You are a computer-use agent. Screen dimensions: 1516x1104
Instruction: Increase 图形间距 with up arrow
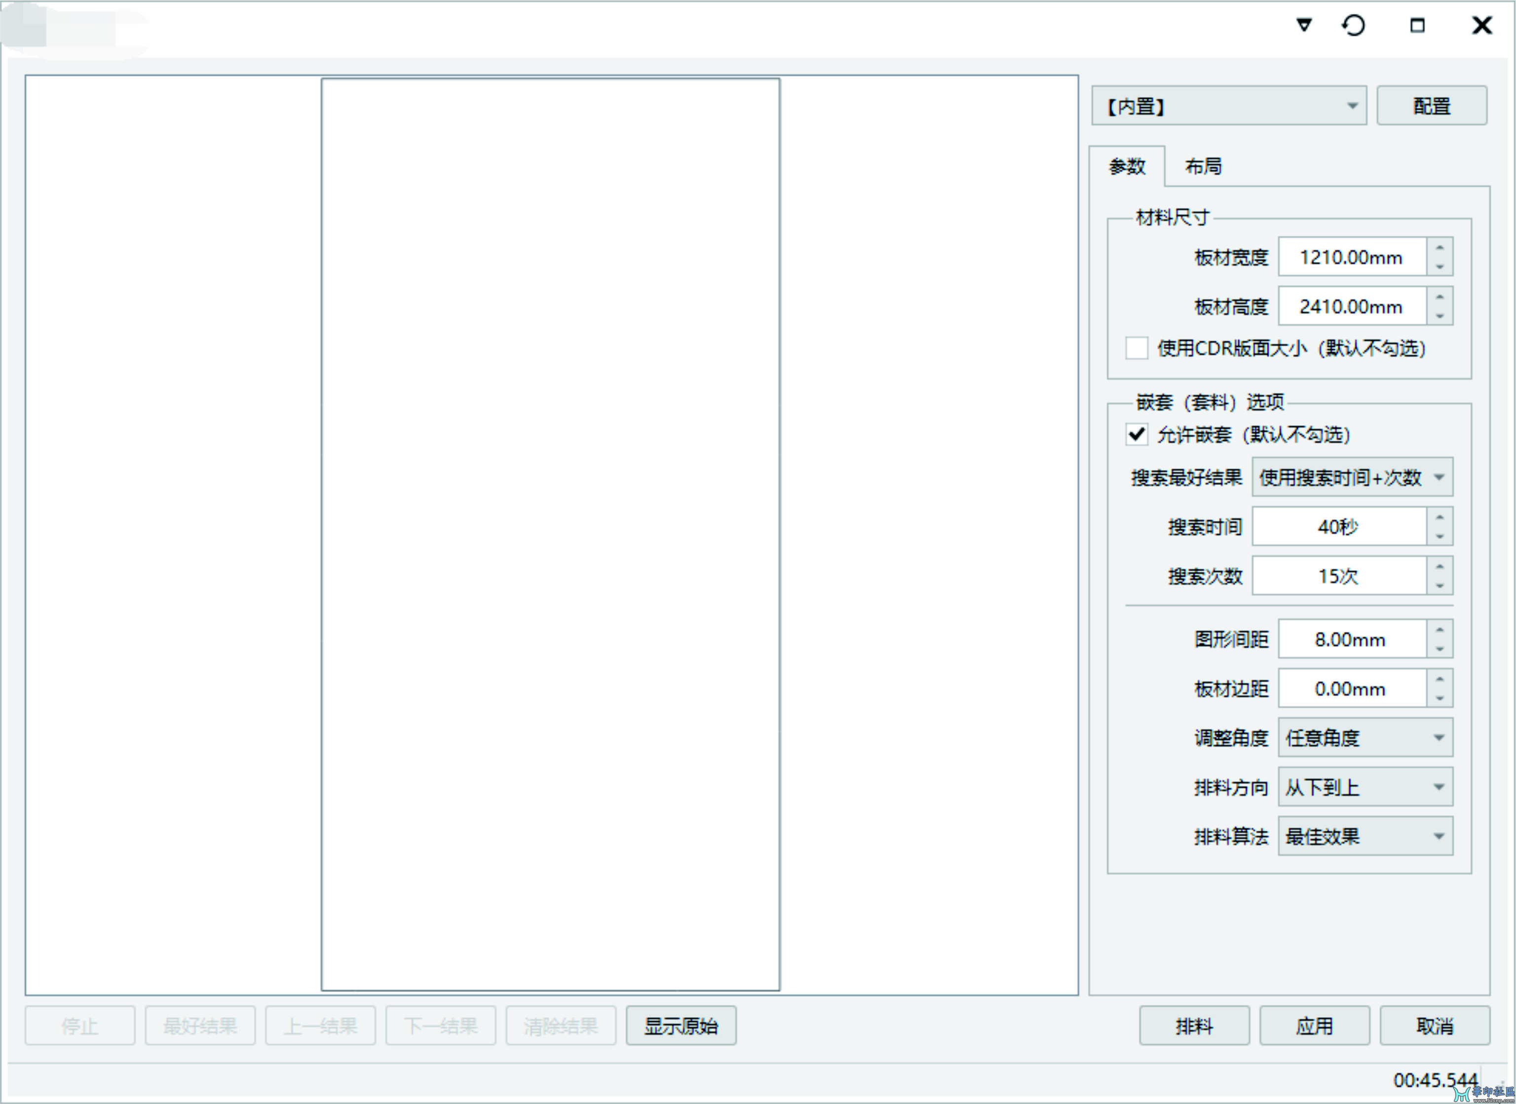click(1440, 629)
